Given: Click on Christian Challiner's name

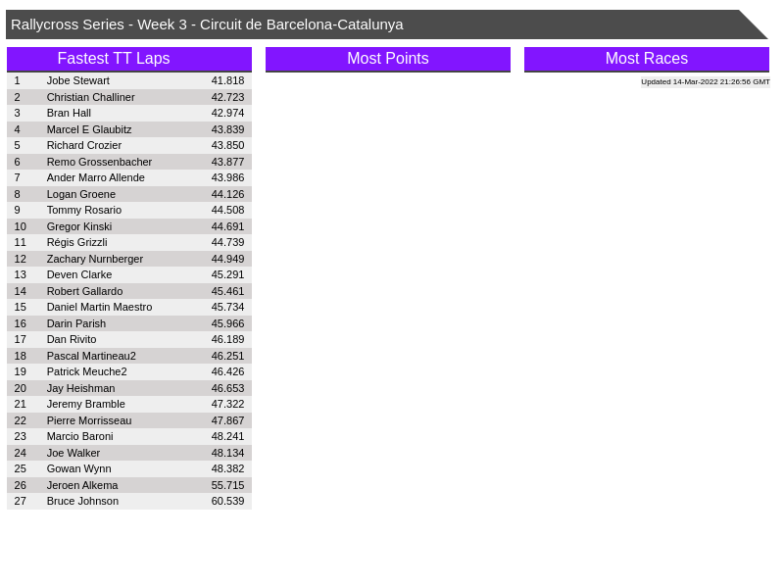Looking at the screenshot, I should click(90, 97).
